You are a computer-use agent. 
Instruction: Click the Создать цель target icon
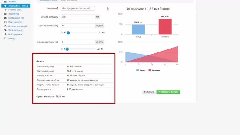[x=5, y=10]
